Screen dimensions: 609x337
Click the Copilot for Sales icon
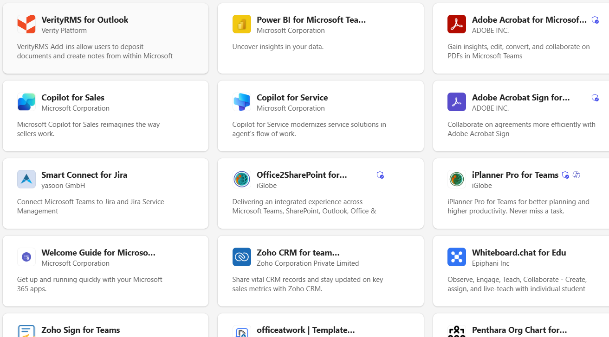pos(26,102)
